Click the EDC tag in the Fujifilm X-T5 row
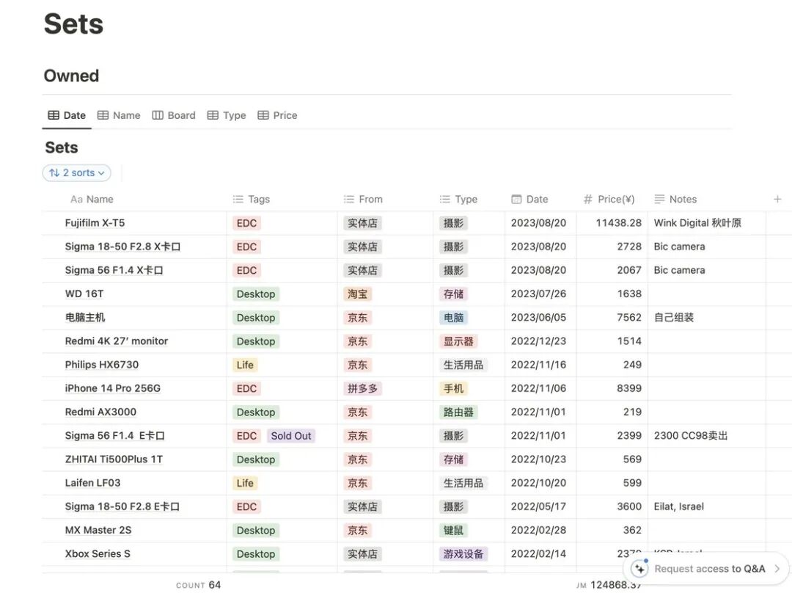 pos(246,223)
